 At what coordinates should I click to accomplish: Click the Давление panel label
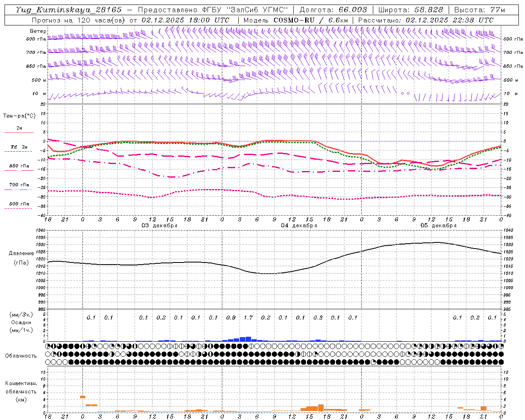21,253
